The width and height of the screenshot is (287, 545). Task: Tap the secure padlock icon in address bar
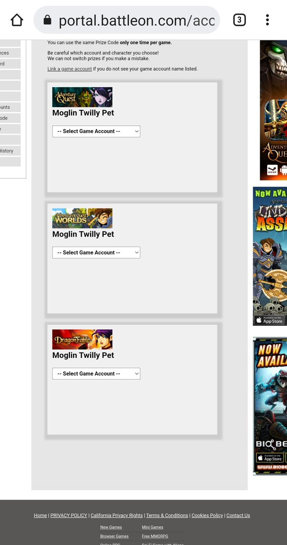click(x=47, y=20)
